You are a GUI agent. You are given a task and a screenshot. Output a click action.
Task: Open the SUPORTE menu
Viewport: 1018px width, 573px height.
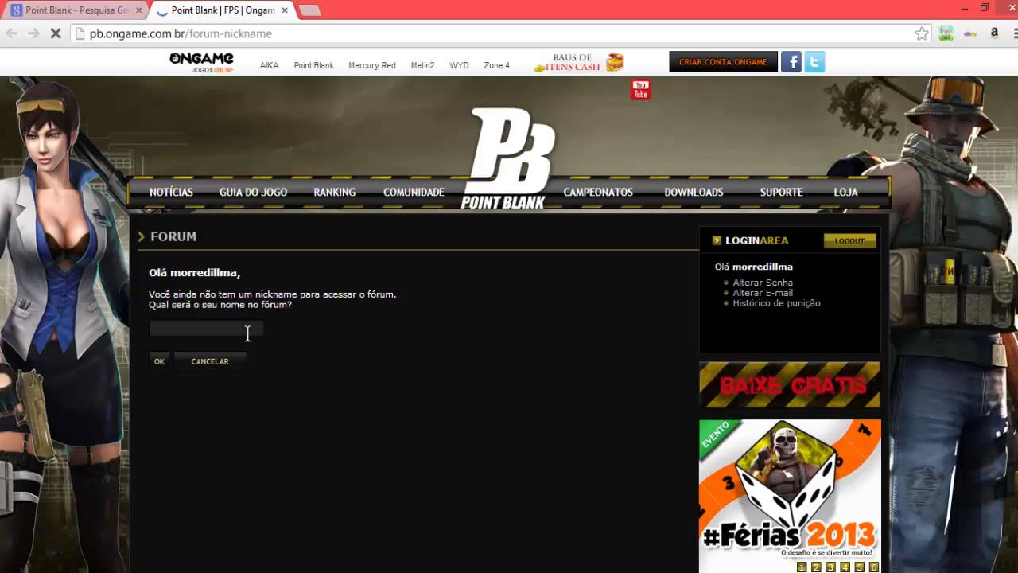pos(781,192)
